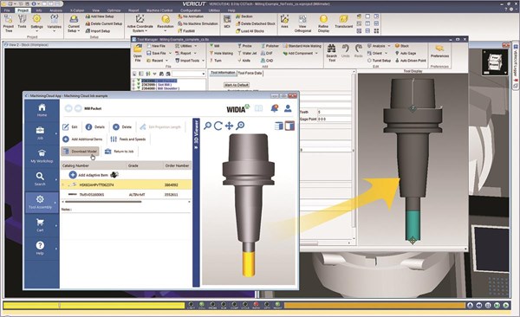Click the Return to Job button
Viewport: 520px width, 317px height.
pos(120,152)
